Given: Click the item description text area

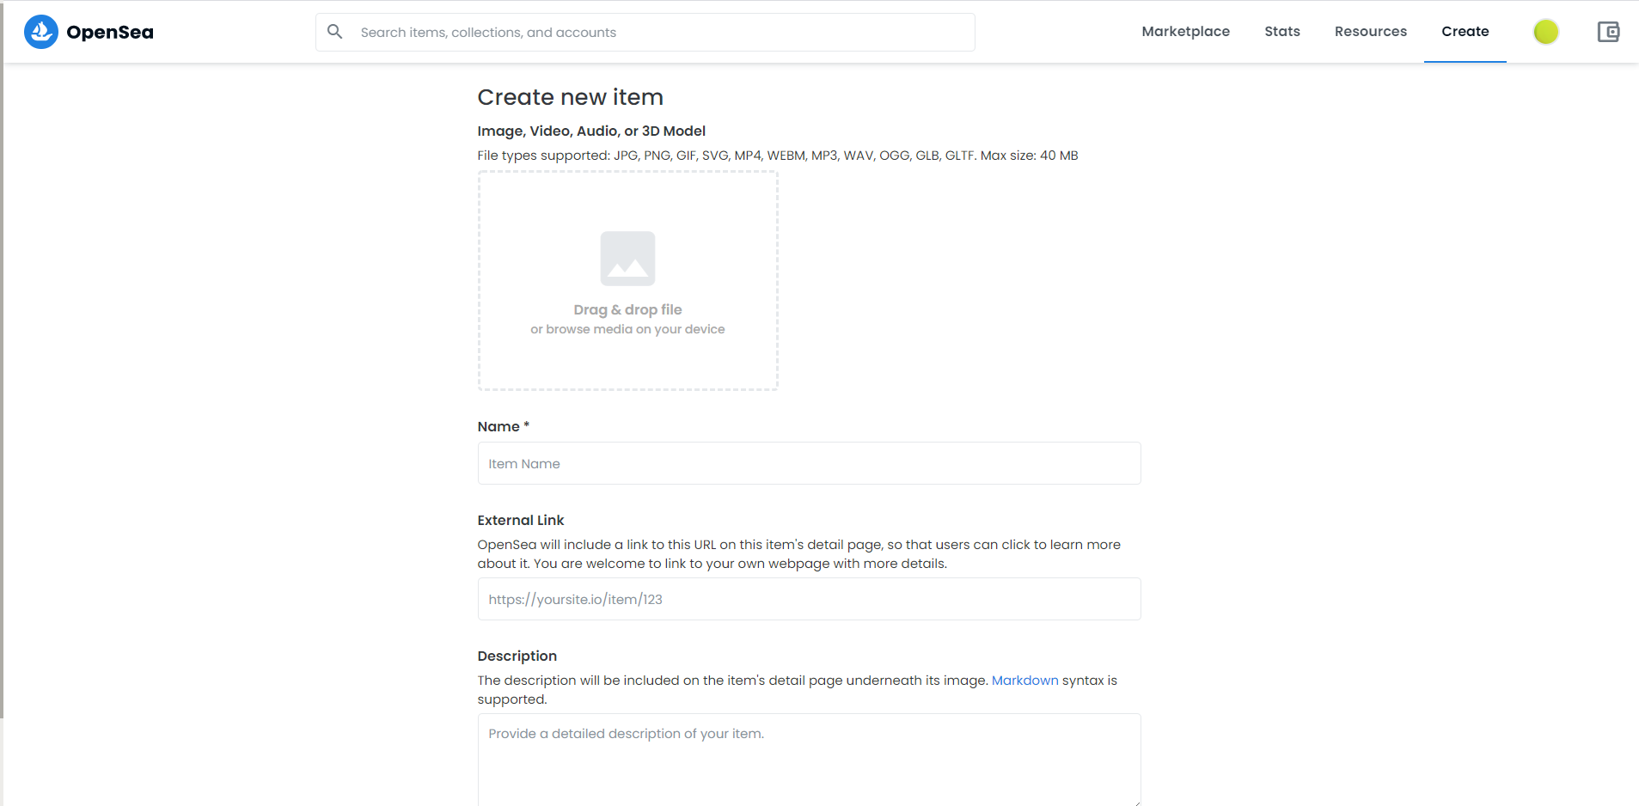Looking at the screenshot, I should (x=809, y=759).
